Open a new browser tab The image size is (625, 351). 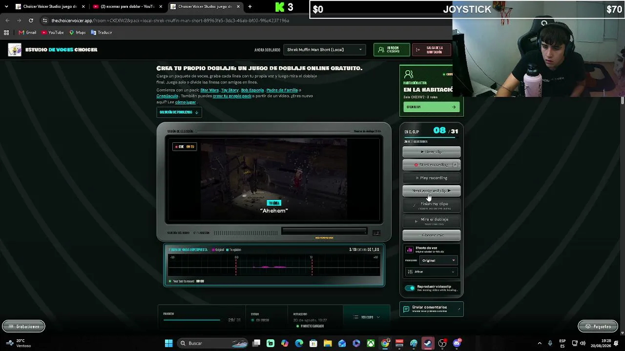tap(250, 6)
